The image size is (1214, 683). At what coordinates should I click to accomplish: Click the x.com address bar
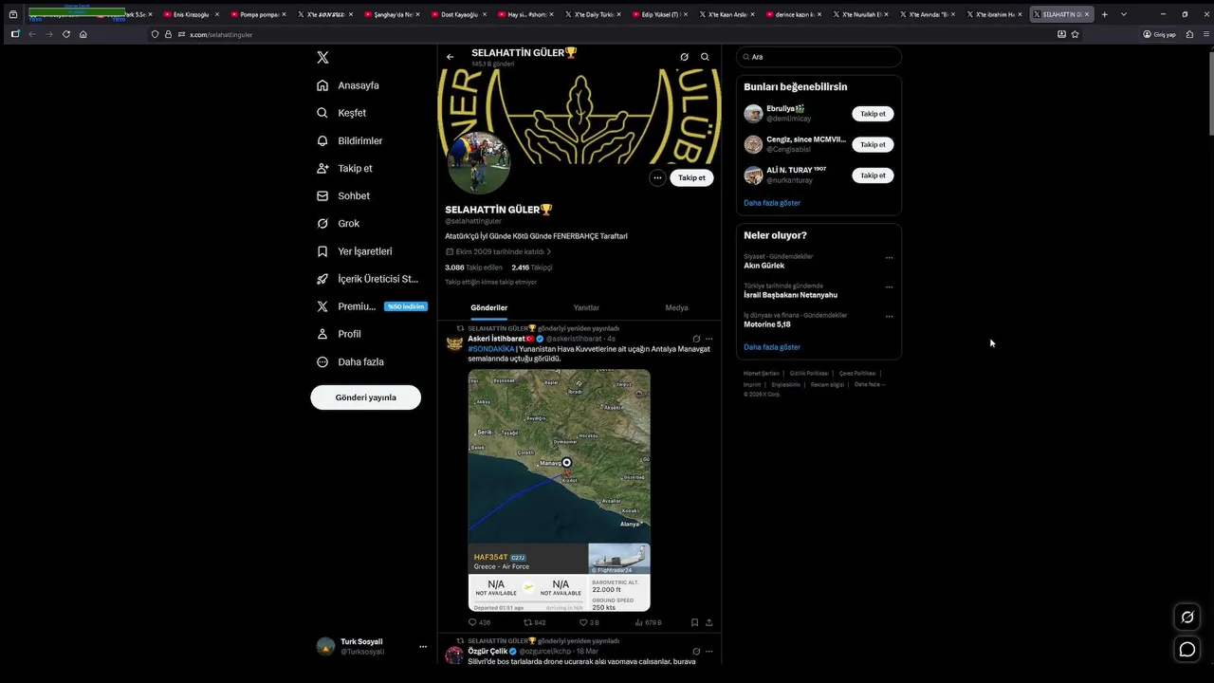607,34
